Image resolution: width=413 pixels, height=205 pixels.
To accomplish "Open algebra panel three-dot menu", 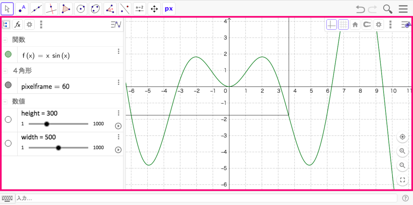I will (41, 25).
